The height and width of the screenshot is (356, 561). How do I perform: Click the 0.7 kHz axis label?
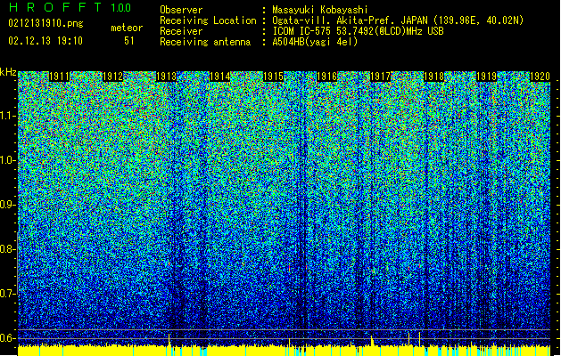click(x=8, y=294)
